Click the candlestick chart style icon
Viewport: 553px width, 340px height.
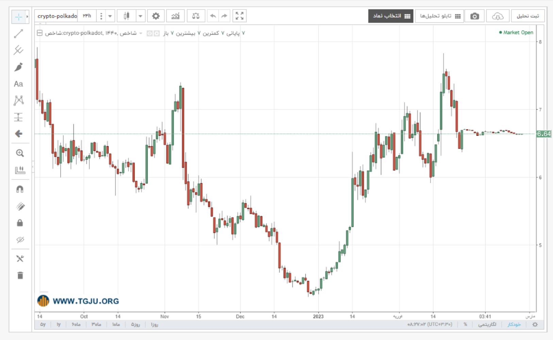[127, 16]
